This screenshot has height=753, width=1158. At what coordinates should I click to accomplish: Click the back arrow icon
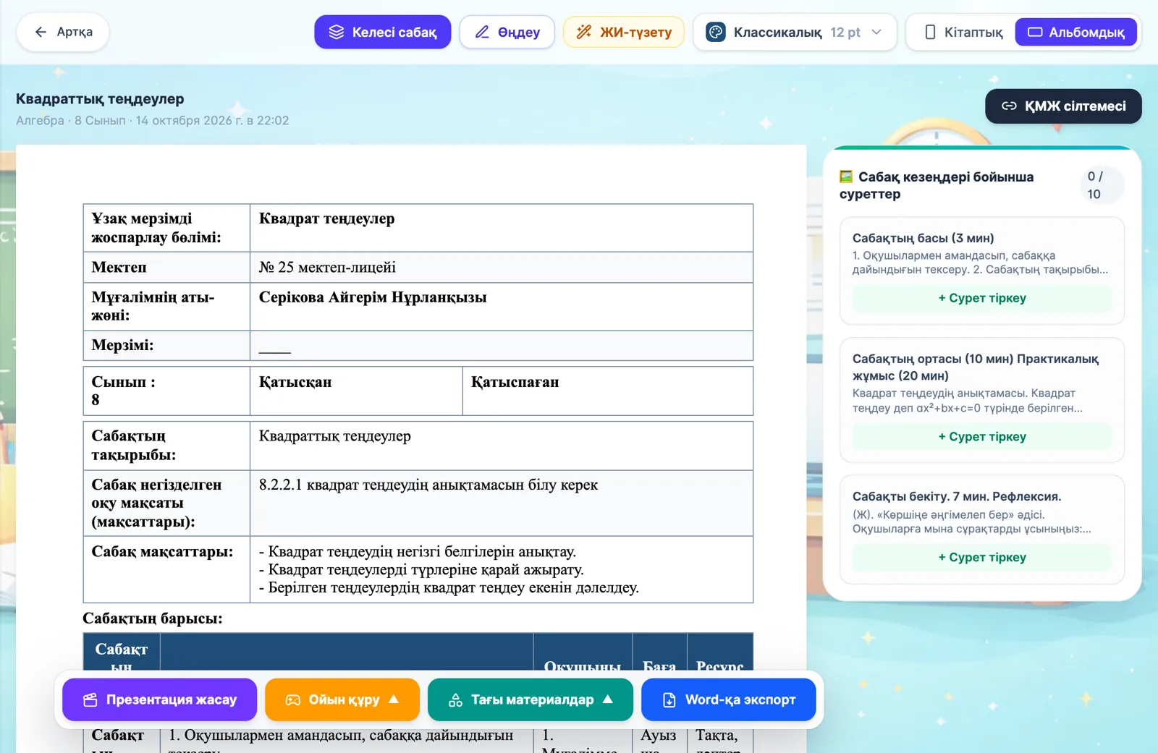coord(41,32)
